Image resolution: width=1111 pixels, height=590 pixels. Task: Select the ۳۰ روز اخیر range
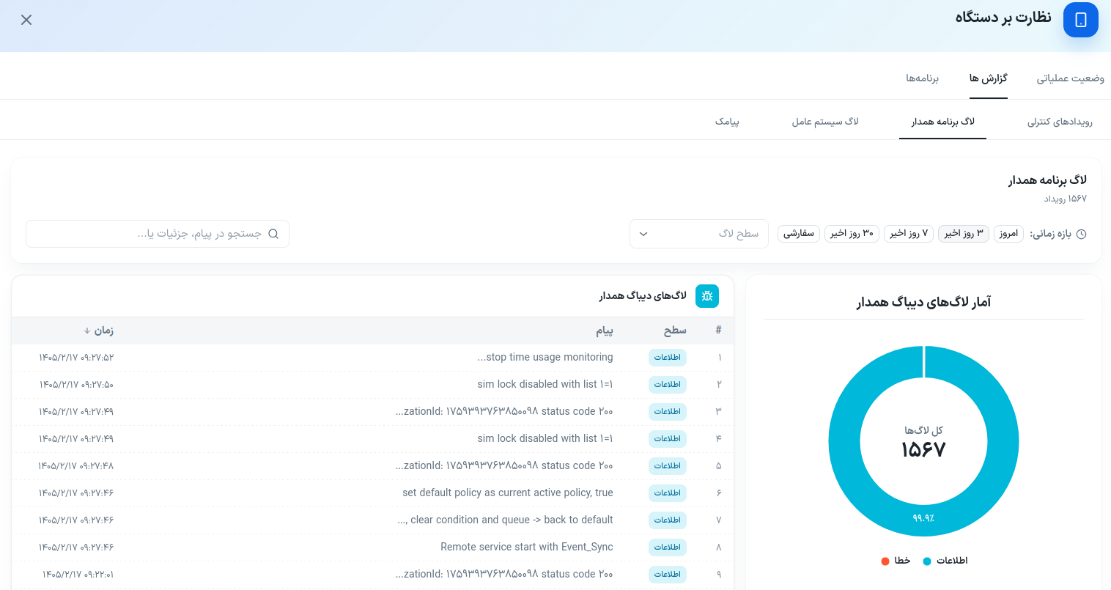coord(852,234)
